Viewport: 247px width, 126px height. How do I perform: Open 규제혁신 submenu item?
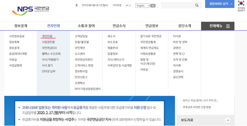coord(80,83)
